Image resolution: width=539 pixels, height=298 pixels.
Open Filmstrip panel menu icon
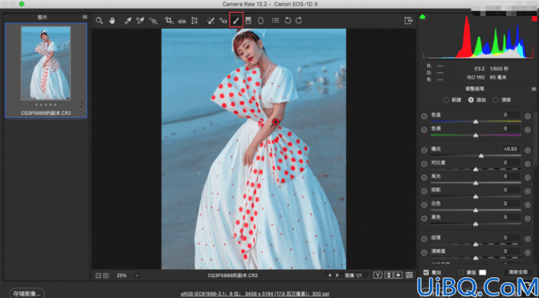point(85,17)
